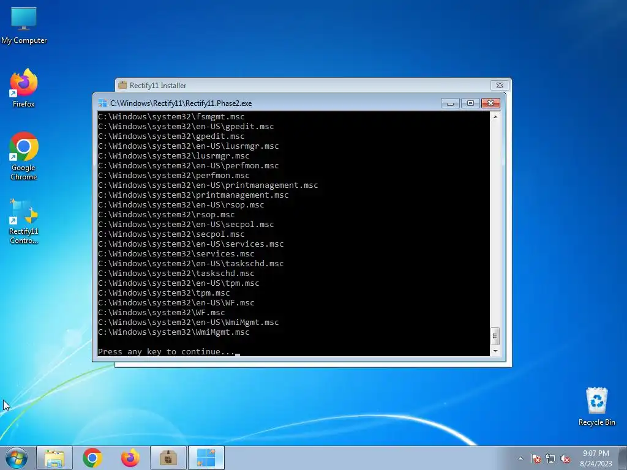Open the Recycle Bin icon

(x=596, y=406)
